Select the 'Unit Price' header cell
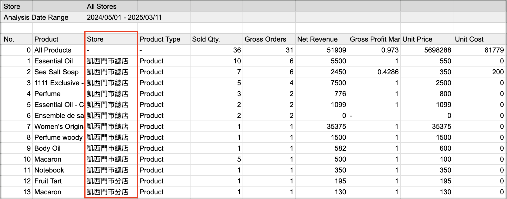 pos(427,39)
